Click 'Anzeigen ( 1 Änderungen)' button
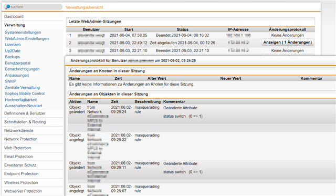This screenshot has height=196, width=336. 287,42
